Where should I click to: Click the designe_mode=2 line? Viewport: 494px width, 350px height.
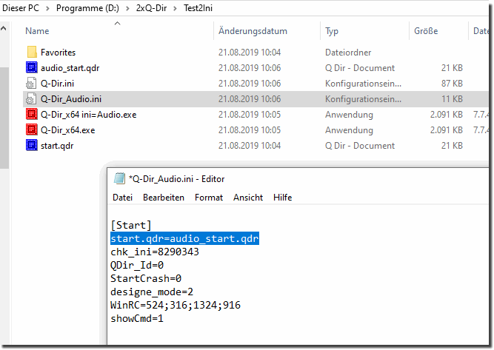[x=152, y=292]
